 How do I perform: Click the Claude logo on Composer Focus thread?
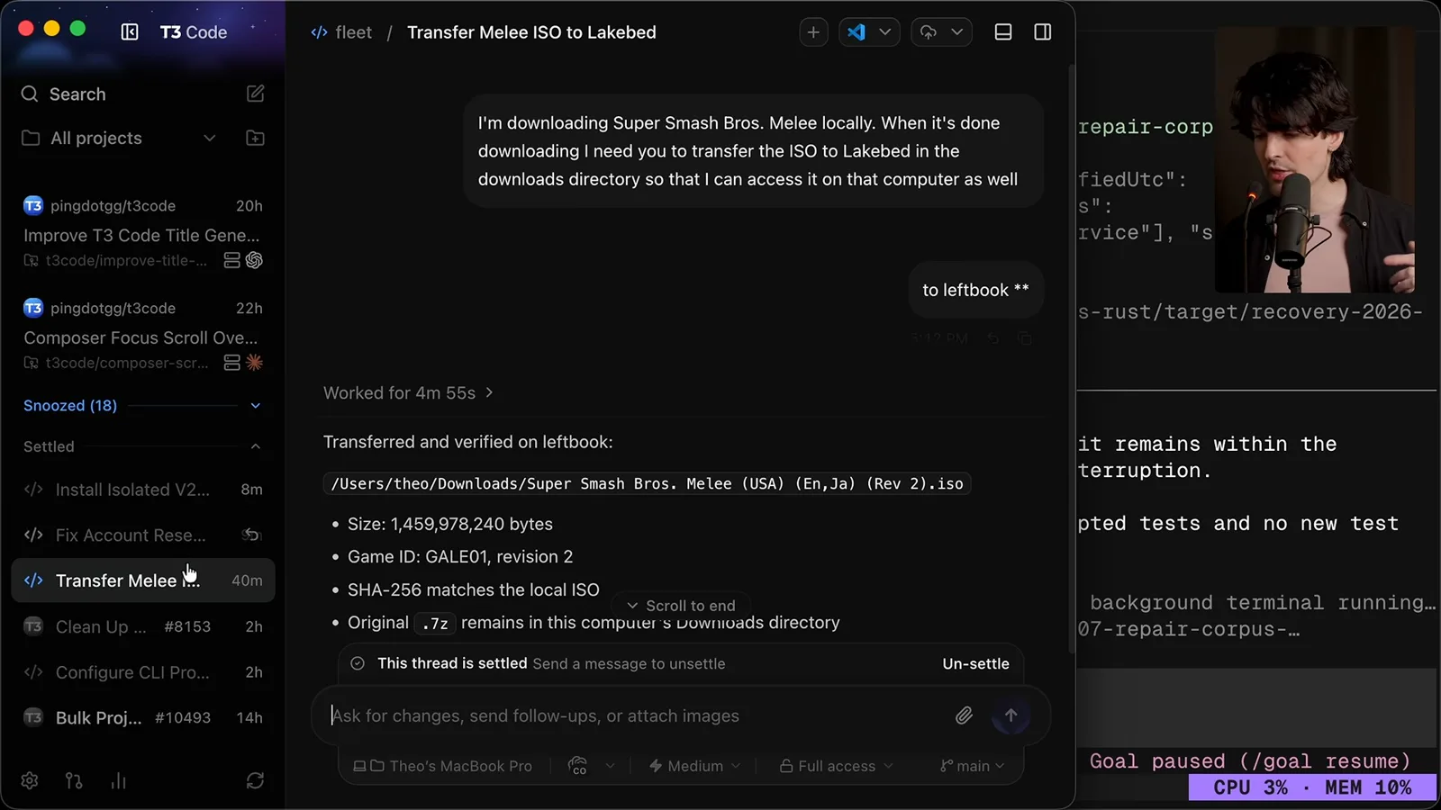click(255, 363)
